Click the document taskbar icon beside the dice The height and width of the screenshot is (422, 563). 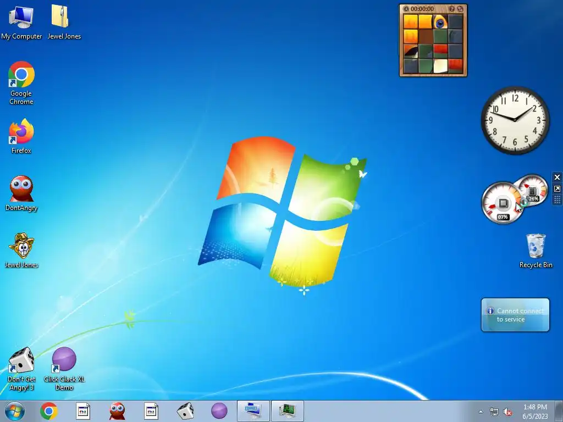pos(151,411)
